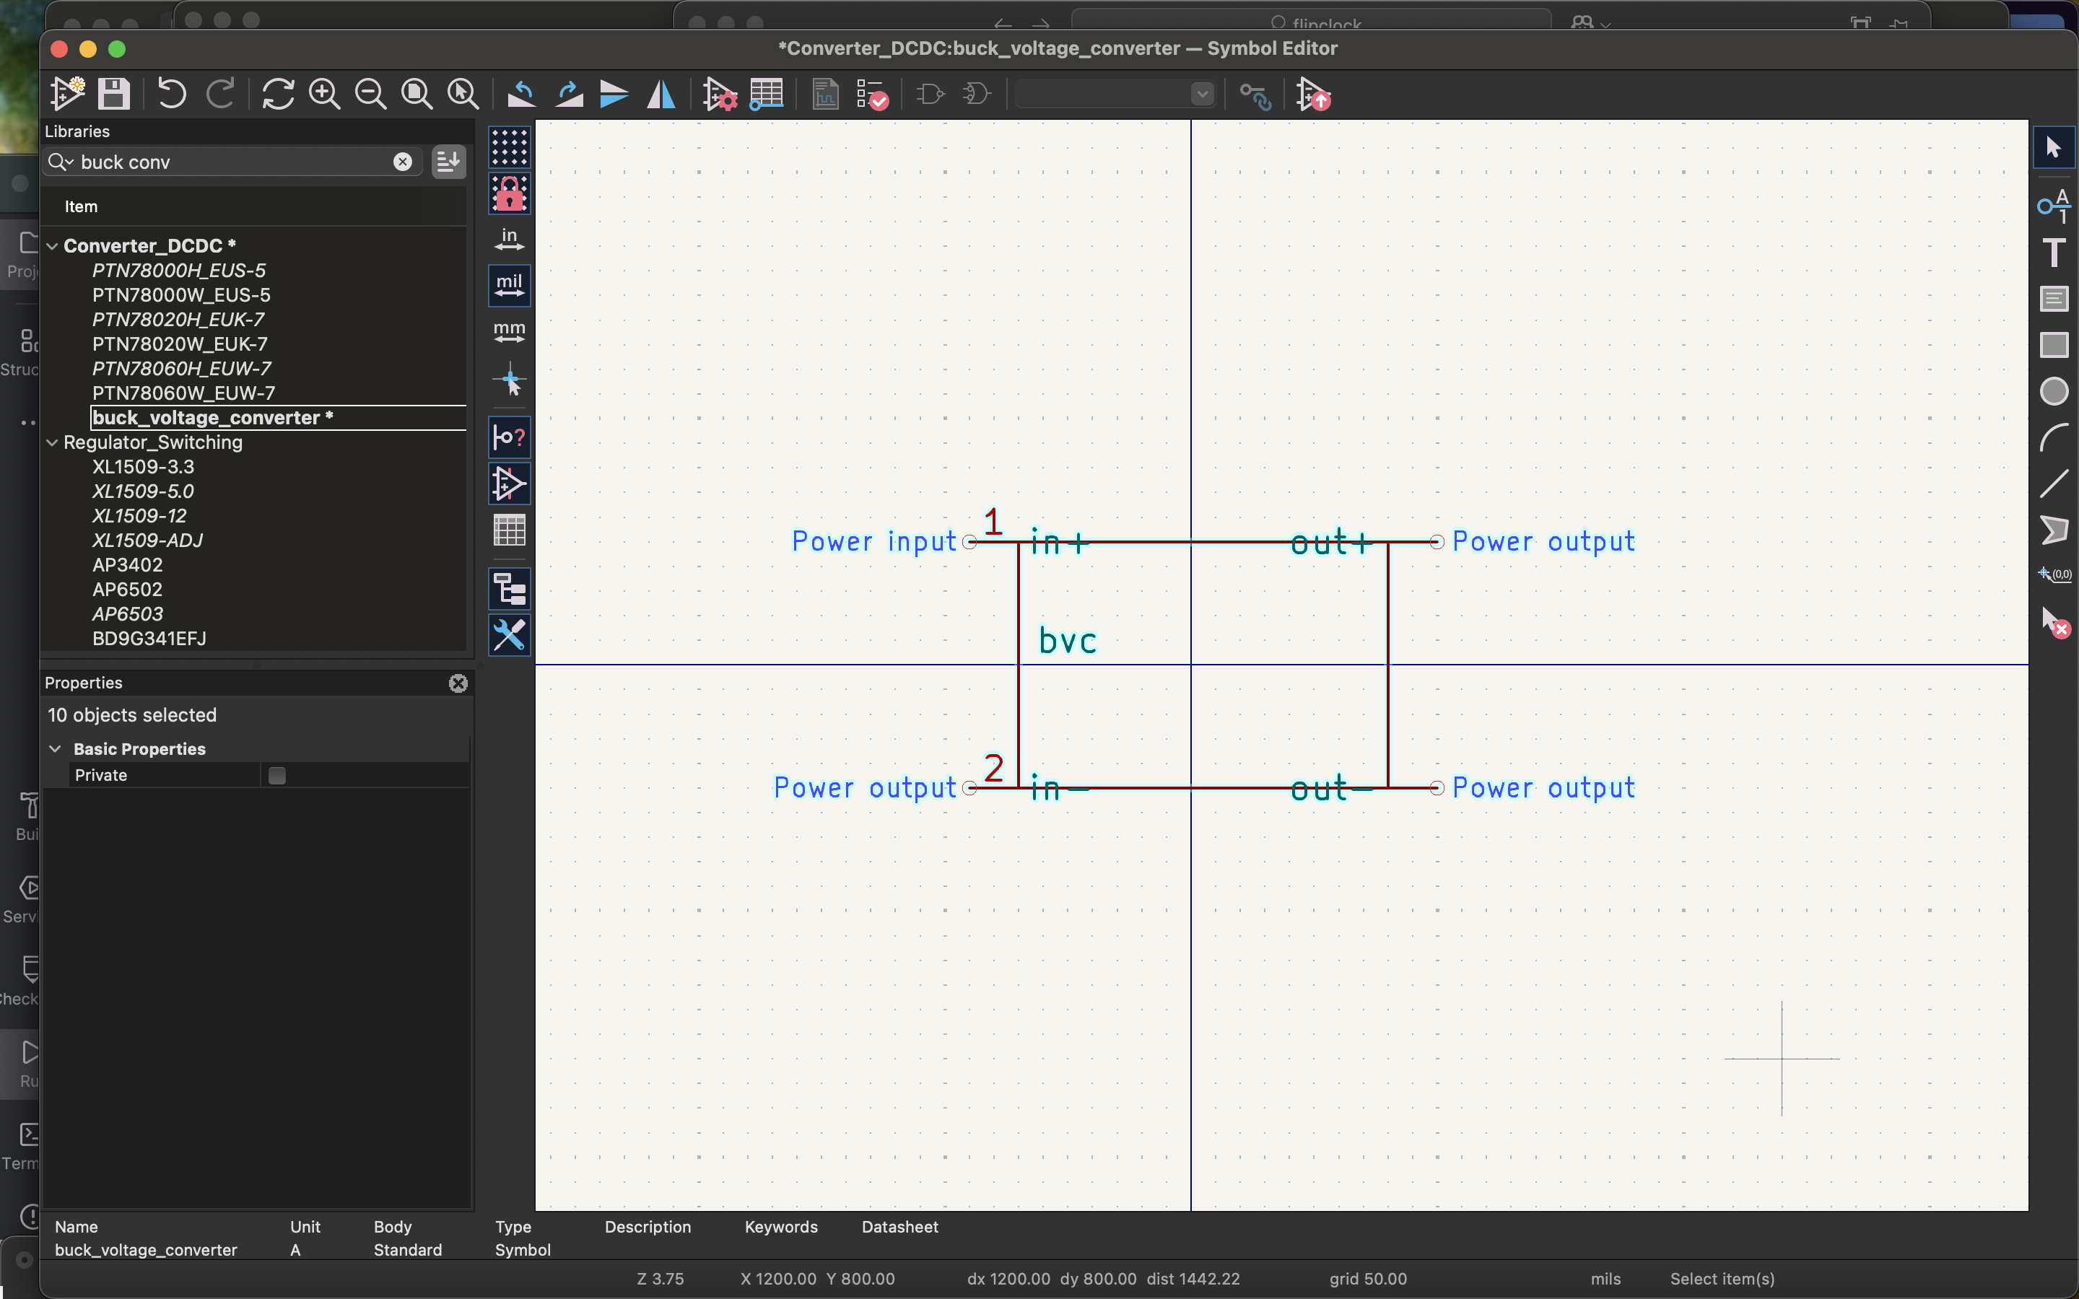
Task: Select the Draw Circle tool
Action: point(2053,391)
